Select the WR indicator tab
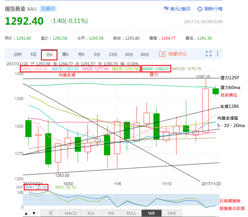The height and width of the screenshot is (217, 248). pyautogui.click(x=152, y=213)
